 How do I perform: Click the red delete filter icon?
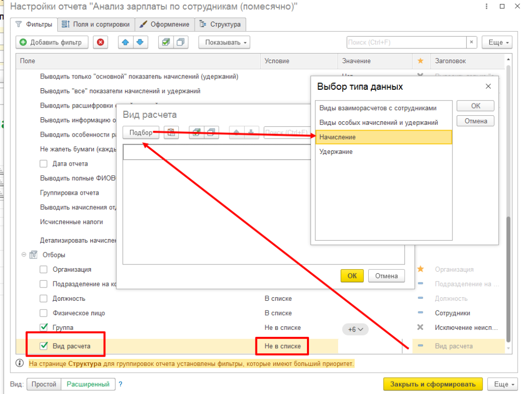pyautogui.click(x=100, y=42)
